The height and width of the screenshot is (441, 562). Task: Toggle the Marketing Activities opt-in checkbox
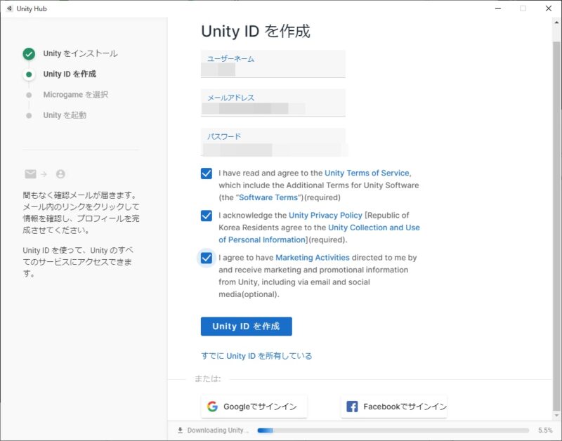tap(207, 258)
